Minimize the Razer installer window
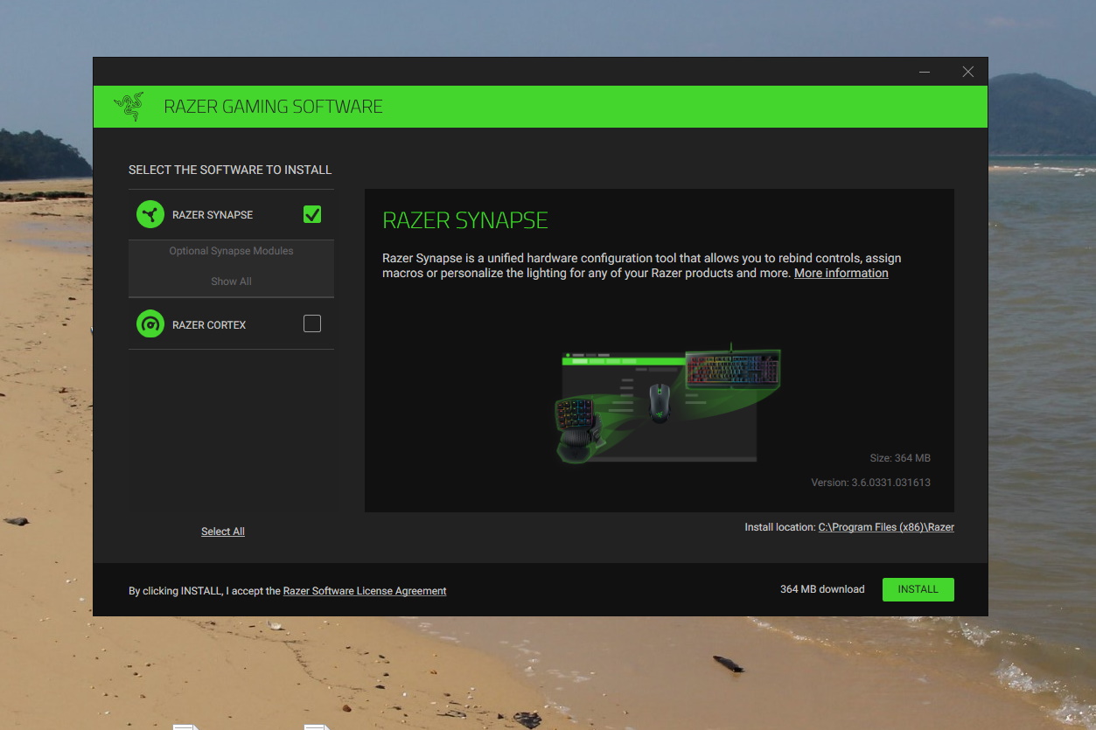The image size is (1096, 730). (x=925, y=72)
